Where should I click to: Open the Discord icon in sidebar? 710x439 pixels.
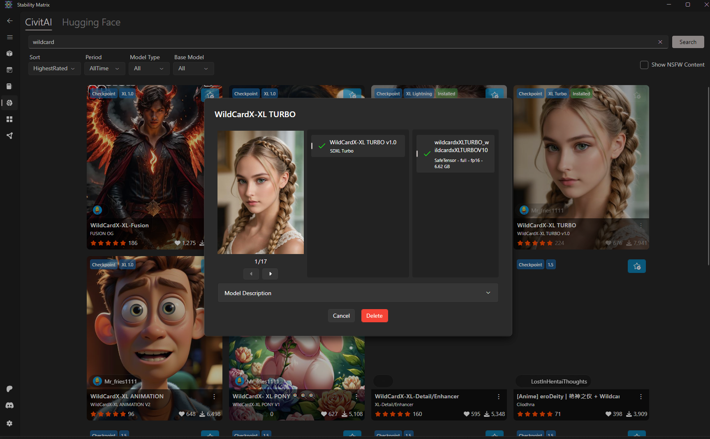pyautogui.click(x=10, y=405)
